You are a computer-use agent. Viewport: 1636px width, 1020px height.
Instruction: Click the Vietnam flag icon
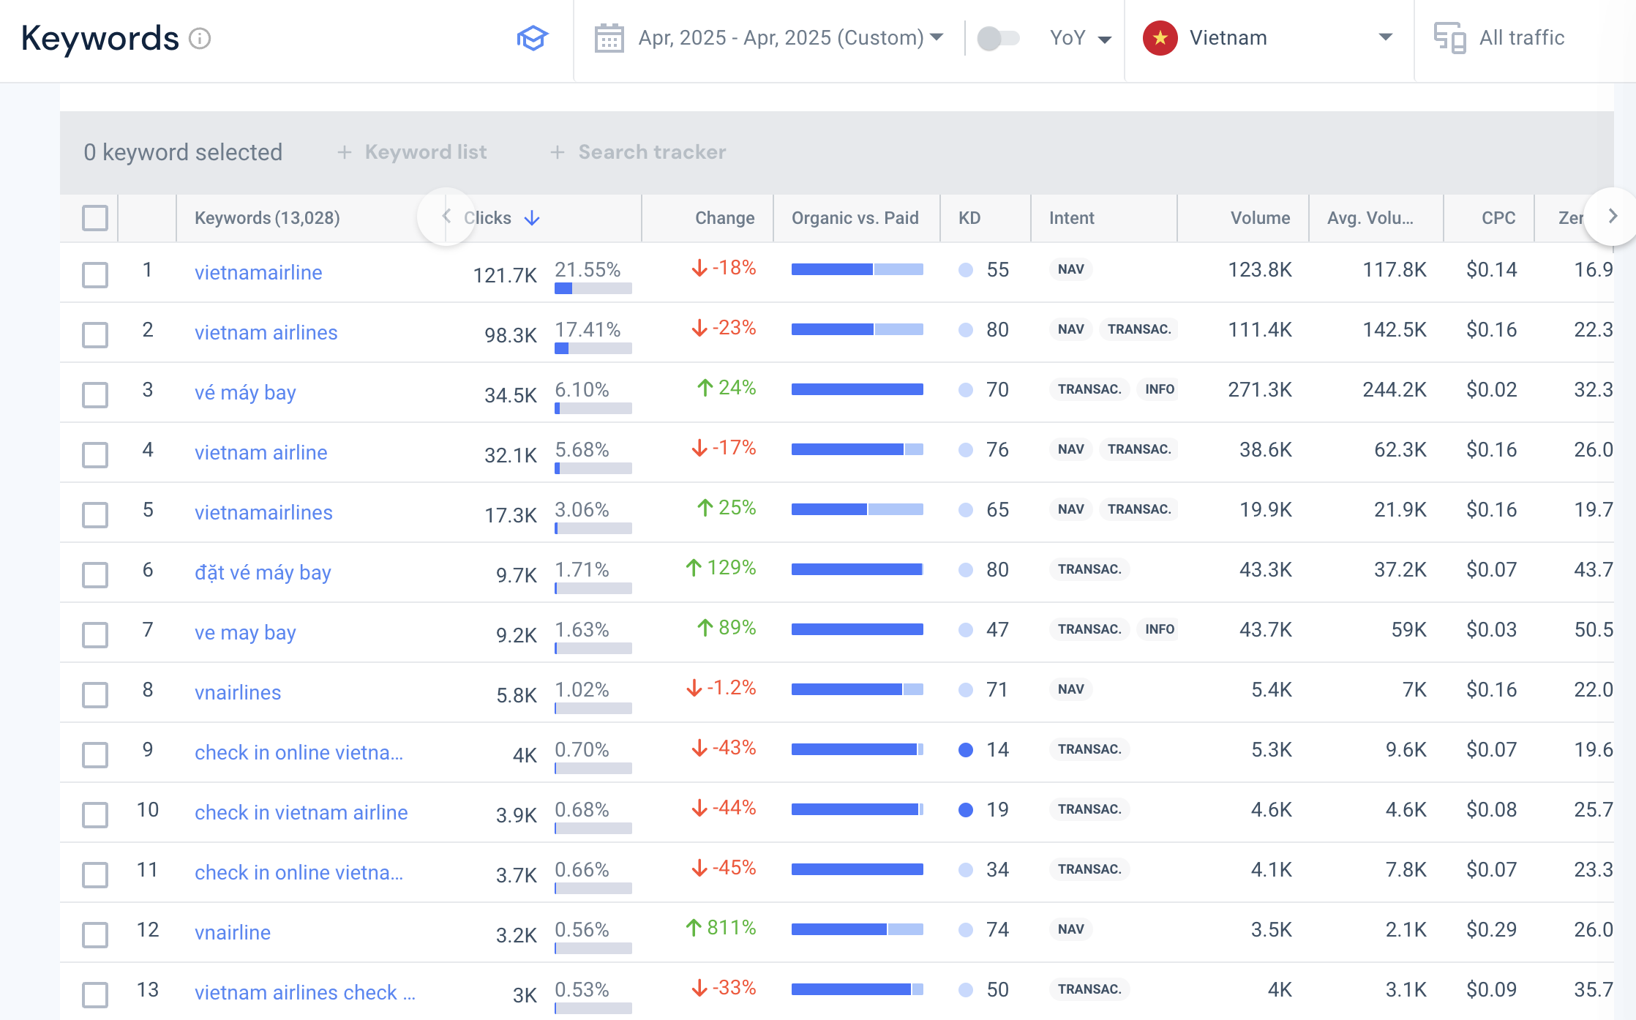click(x=1160, y=38)
